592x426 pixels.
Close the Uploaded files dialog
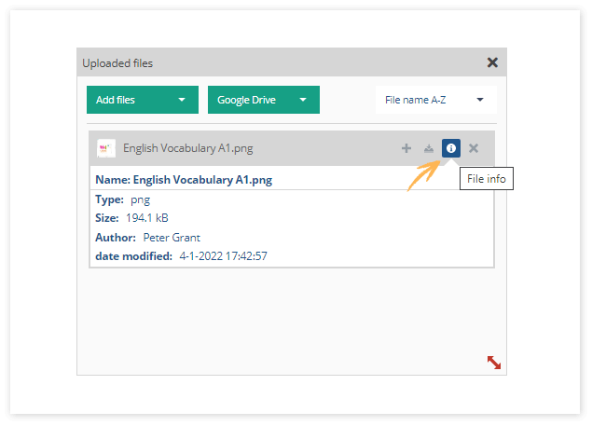492,62
